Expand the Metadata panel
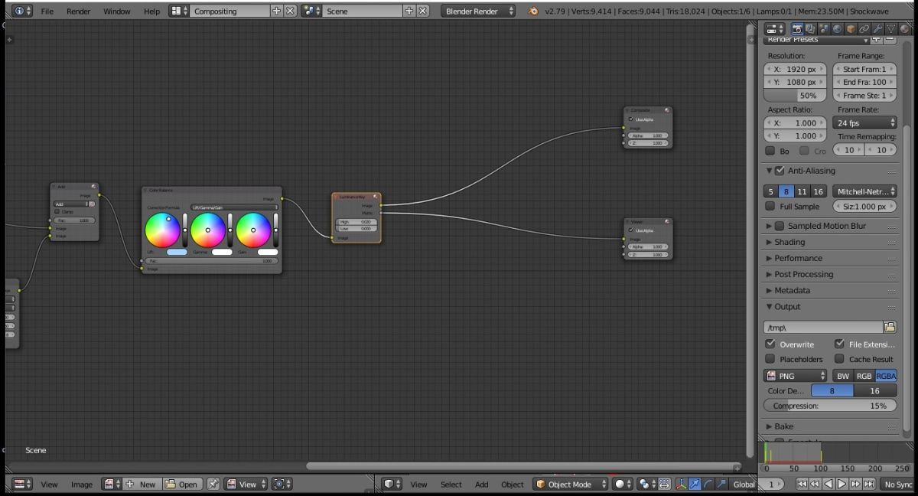 [x=792, y=290]
